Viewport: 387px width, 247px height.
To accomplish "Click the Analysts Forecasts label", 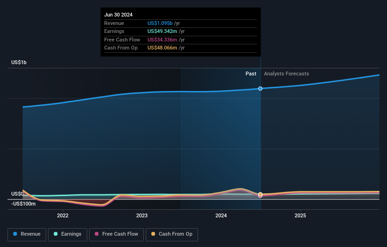I will (286, 74).
